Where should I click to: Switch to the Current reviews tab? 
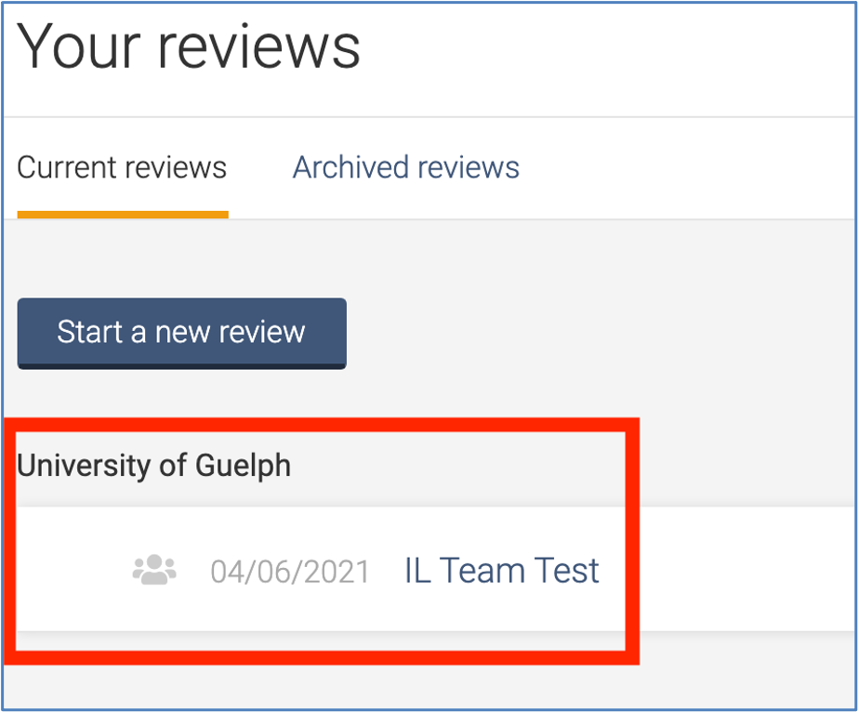point(122,167)
